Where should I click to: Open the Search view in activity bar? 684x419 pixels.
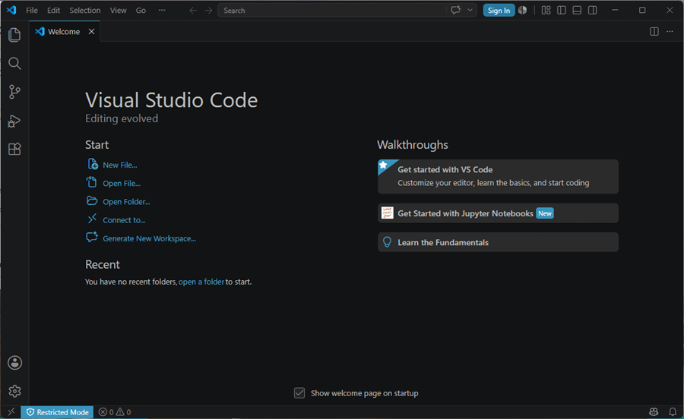pos(14,64)
